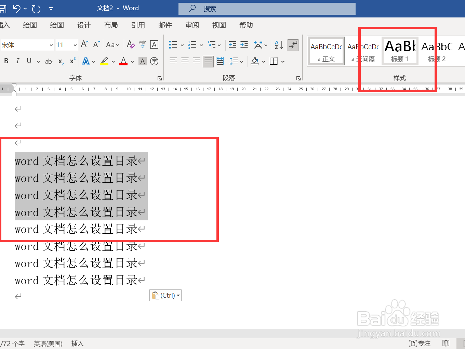The width and height of the screenshot is (465, 349).
Task: Sort the selected text
Action: 279,45
